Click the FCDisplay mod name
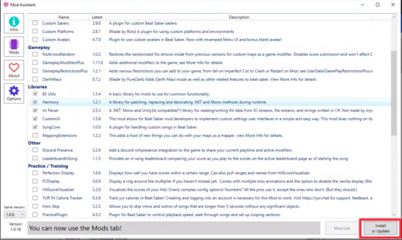 51,181
